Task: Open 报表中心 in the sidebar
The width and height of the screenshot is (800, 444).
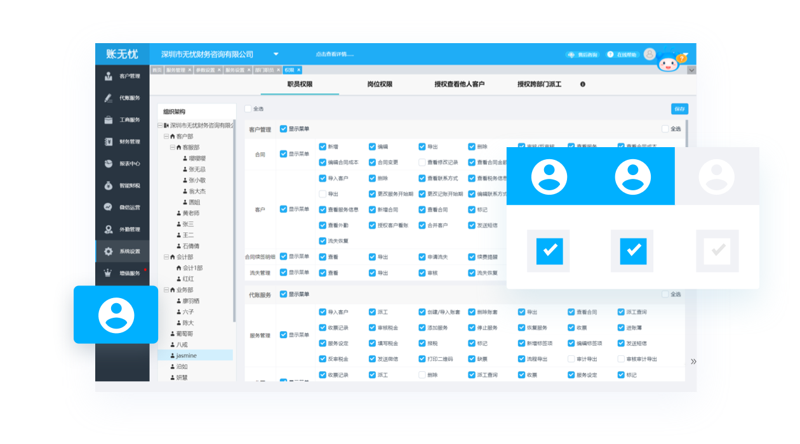Action: pos(123,164)
